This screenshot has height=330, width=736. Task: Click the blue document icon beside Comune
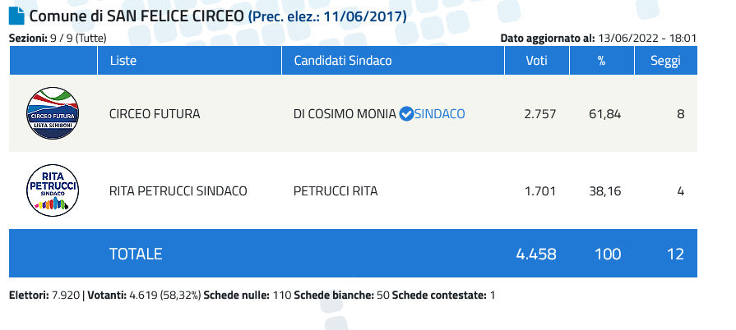[16, 16]
